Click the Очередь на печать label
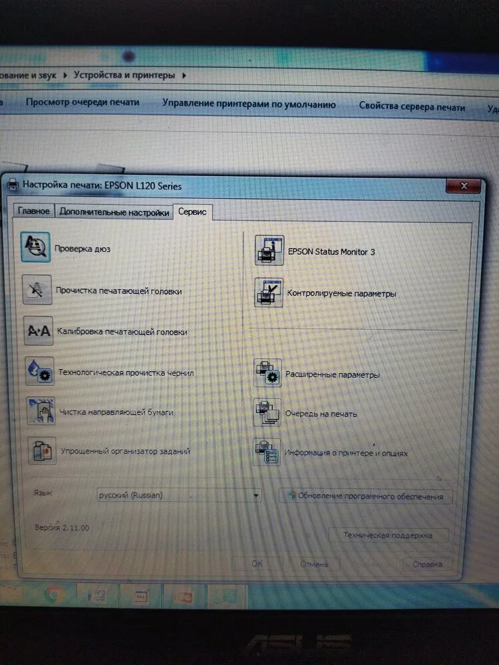Viewport: 499px width, 665px height. tap(321, 414)
